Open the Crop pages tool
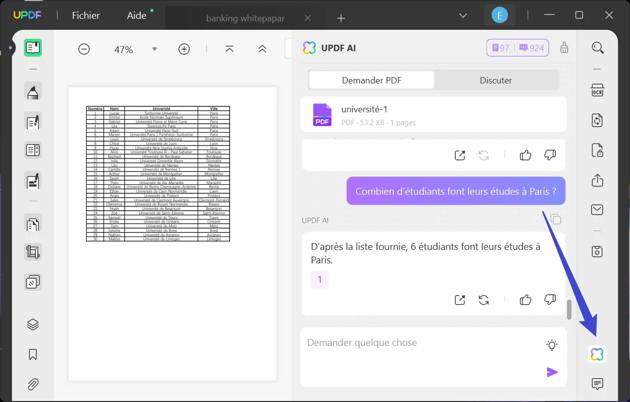 tap(33, 251)
